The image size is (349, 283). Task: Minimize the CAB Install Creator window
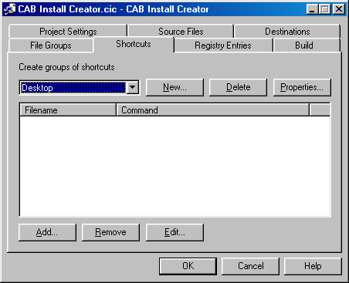coord(312,9)
